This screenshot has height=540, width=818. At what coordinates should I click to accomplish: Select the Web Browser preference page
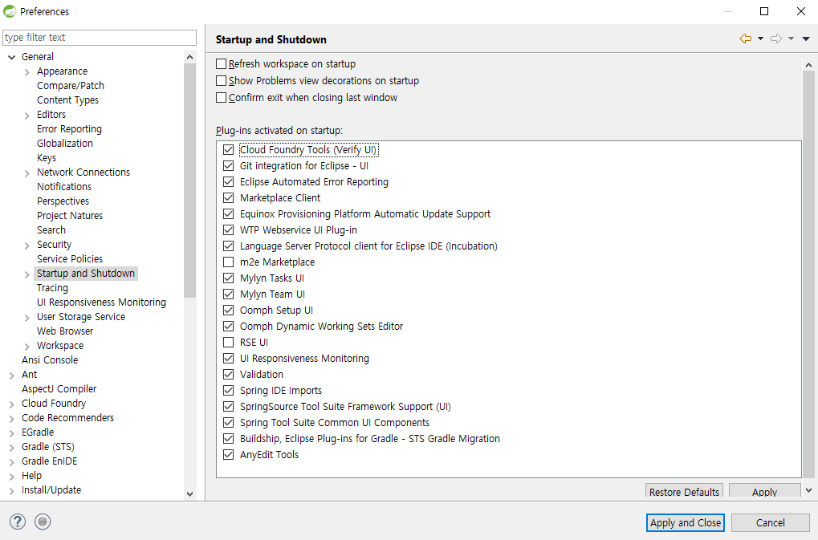click(65, 331)
